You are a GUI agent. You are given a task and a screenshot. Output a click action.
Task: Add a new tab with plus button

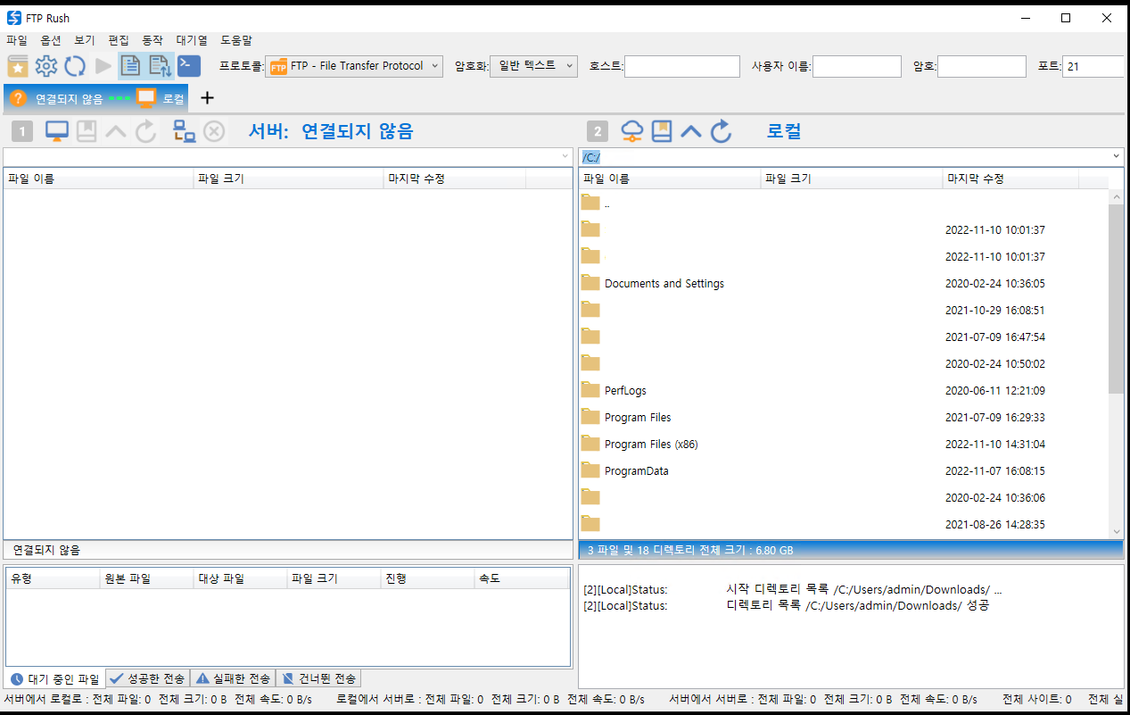click(207, 98)
